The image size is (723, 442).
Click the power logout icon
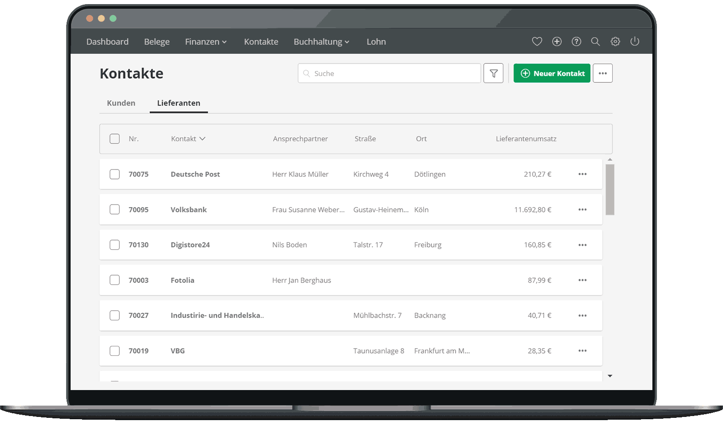tap(635, 41)
